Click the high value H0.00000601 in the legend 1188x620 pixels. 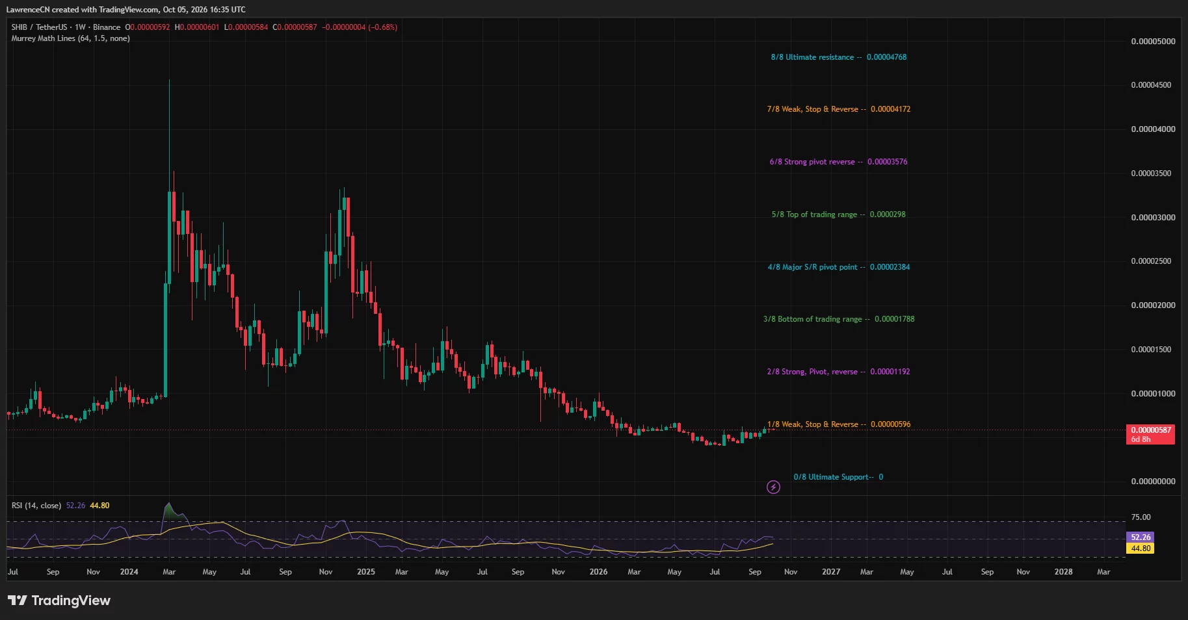[197, 27]
